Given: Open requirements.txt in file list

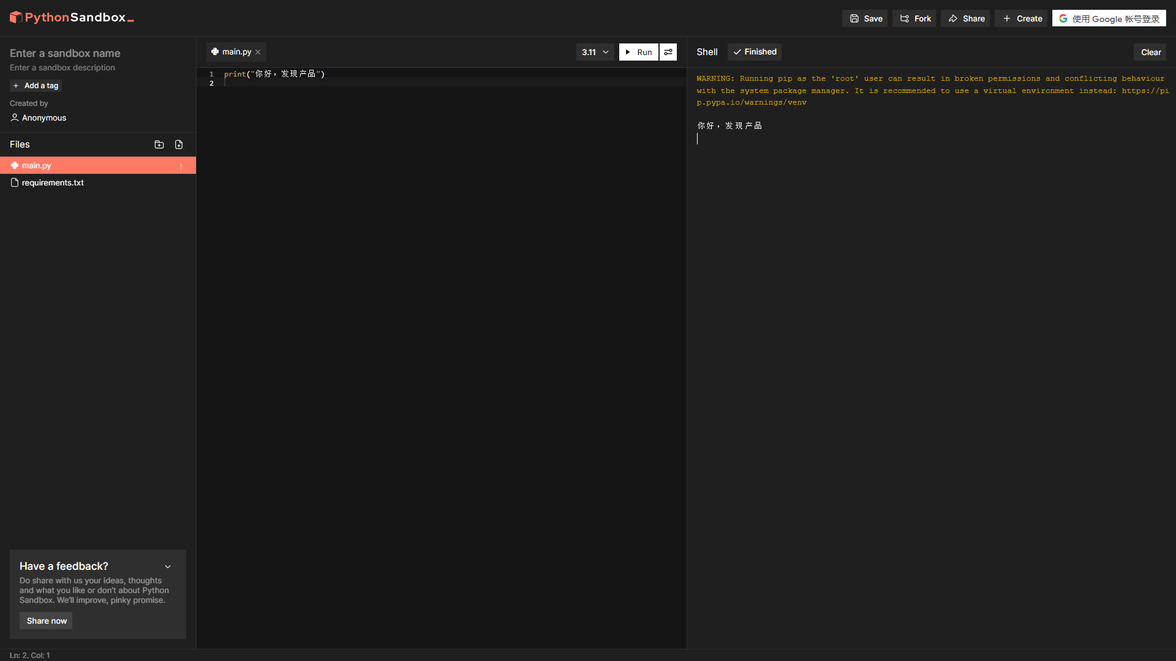Looking at the screenshot, I should pyautogui.click(x=53, y=183).
